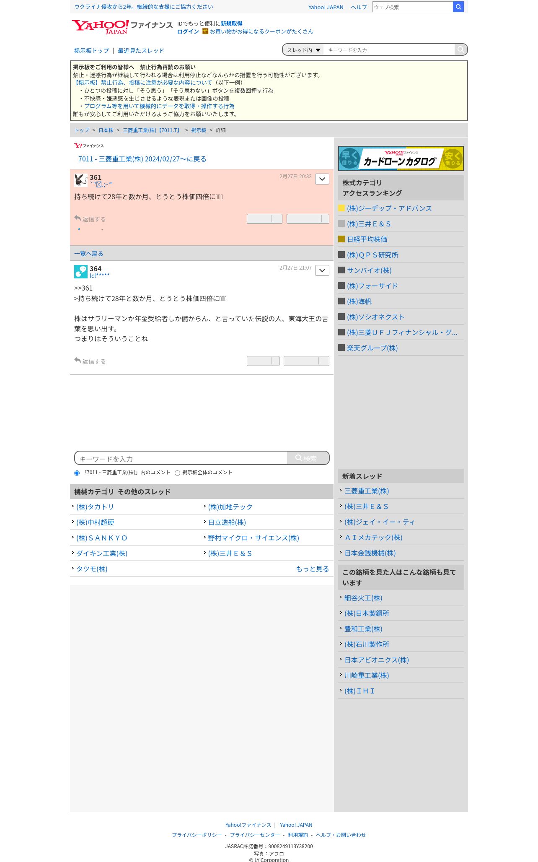This screenshot has height=862, width=538.
Task: Open (株)ＱＰＳ研究所 in ranking
Action: point(372,255)
